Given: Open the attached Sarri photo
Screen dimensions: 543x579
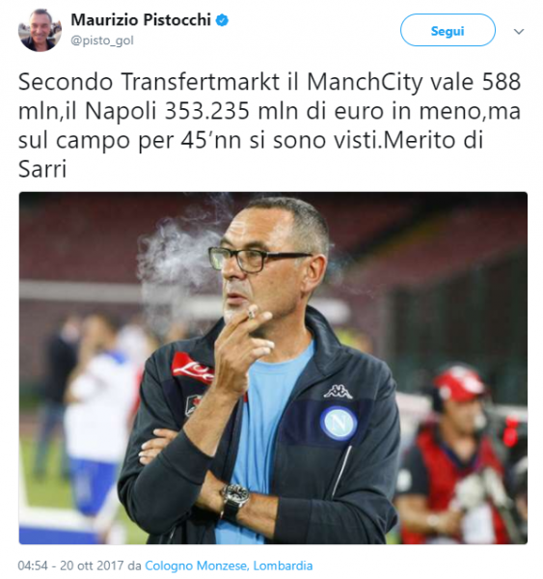Looking at the screenshot, I should pyautogui.click(x=273, y=368).
